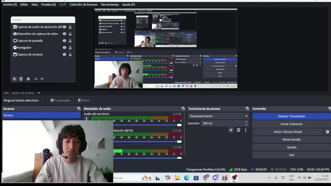Click the Salir button

291,155
